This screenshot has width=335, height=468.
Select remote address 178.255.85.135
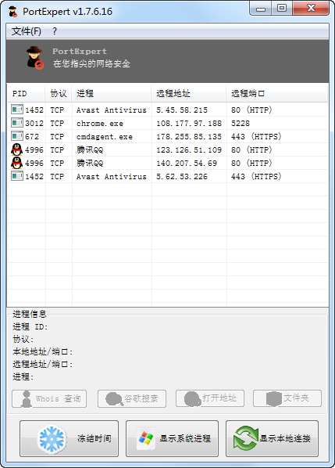189,136
